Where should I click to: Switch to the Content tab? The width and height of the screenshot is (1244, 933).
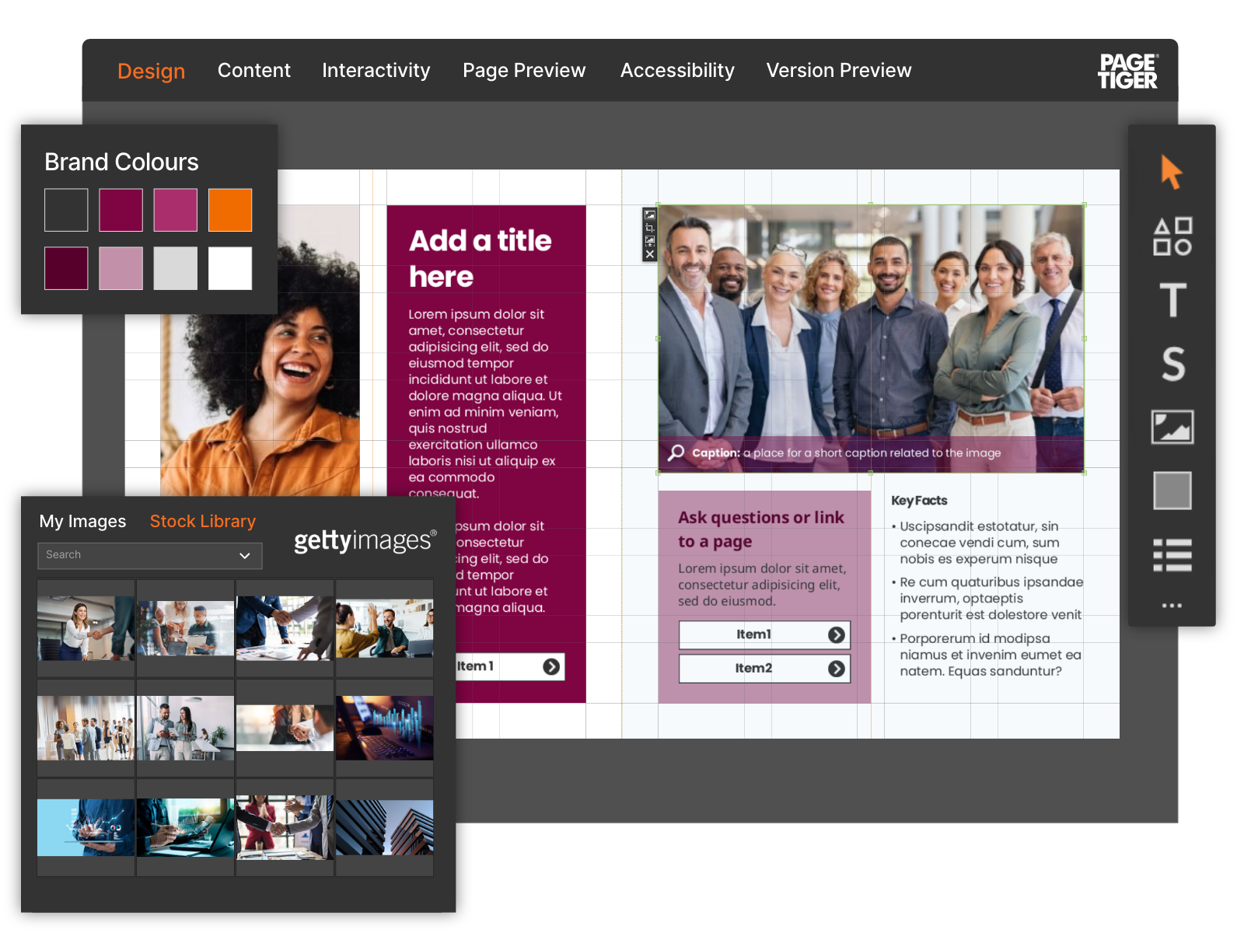(254, 70)
